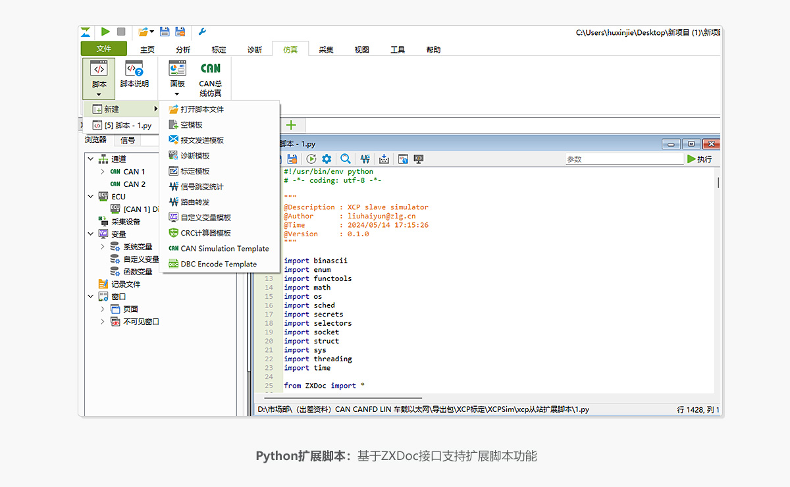Image resolution: width=790 pixels, height=487 pixels.
Task: Click the green Run play icon in title bar
Action: point(105,32)
